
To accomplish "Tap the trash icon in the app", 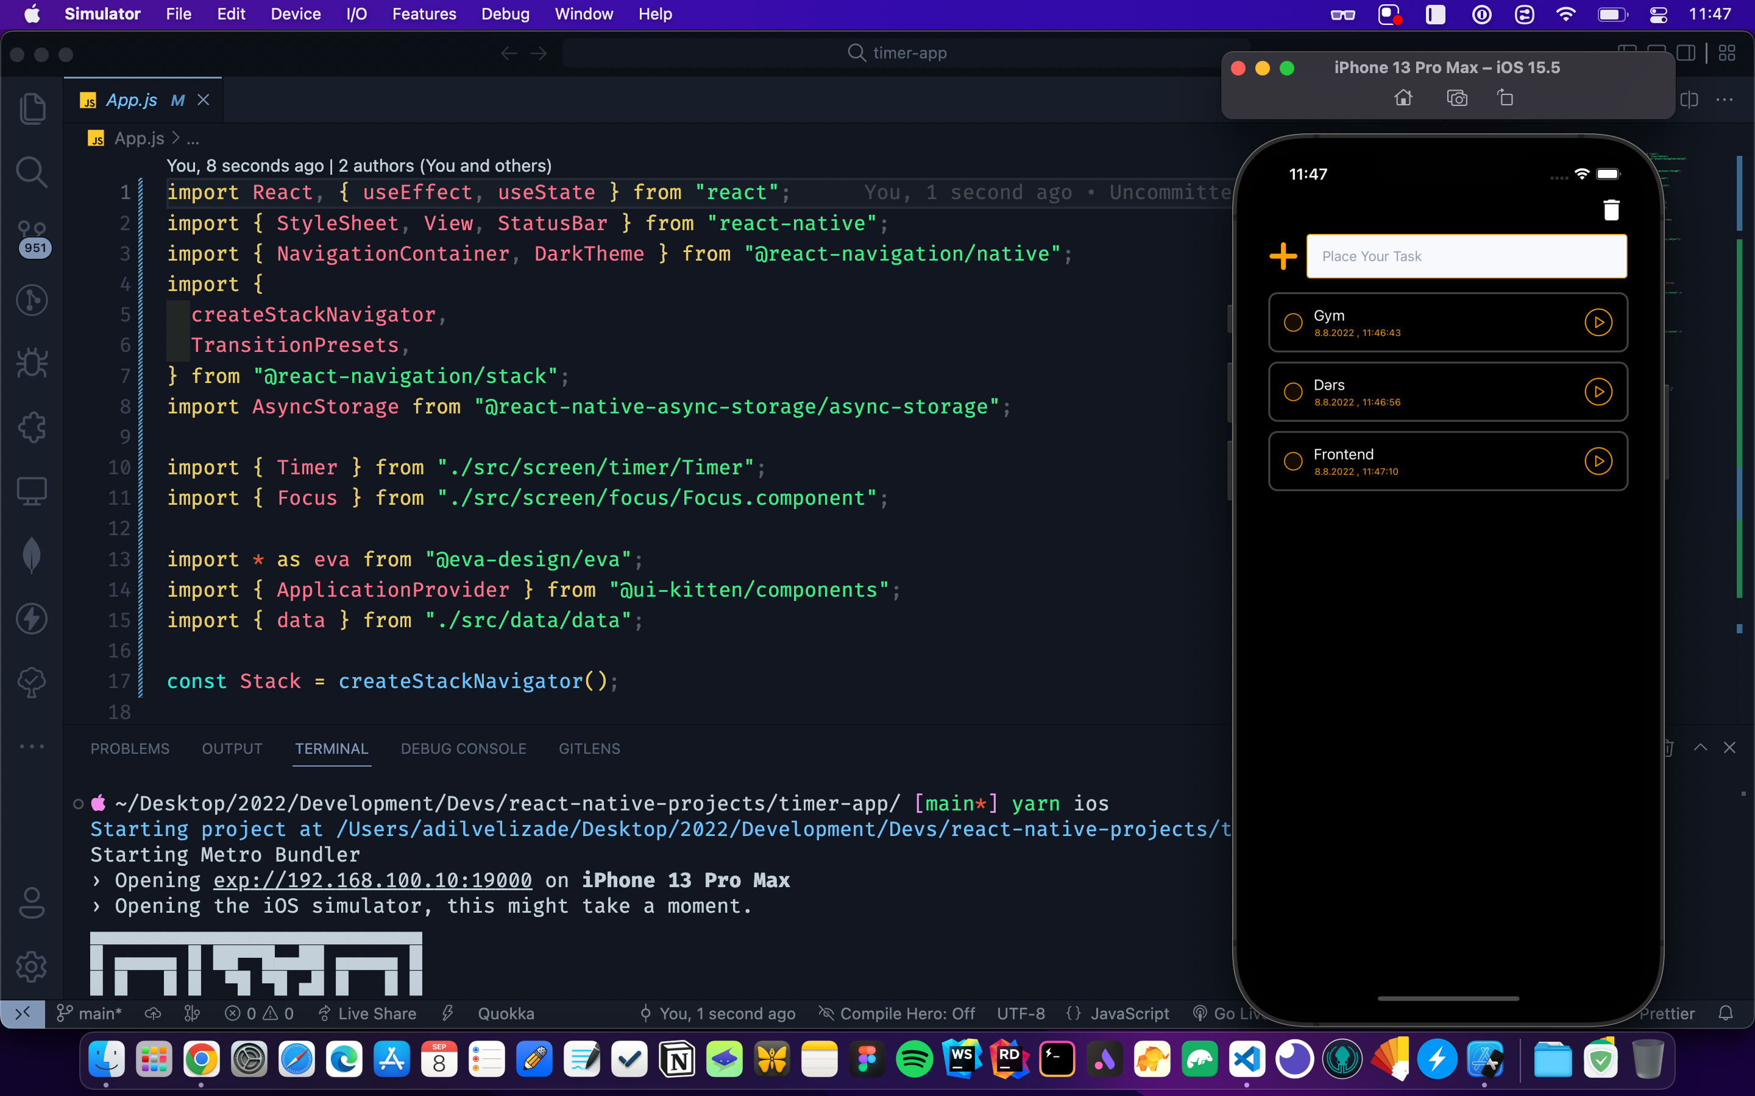I will [x=1611, y=209].
